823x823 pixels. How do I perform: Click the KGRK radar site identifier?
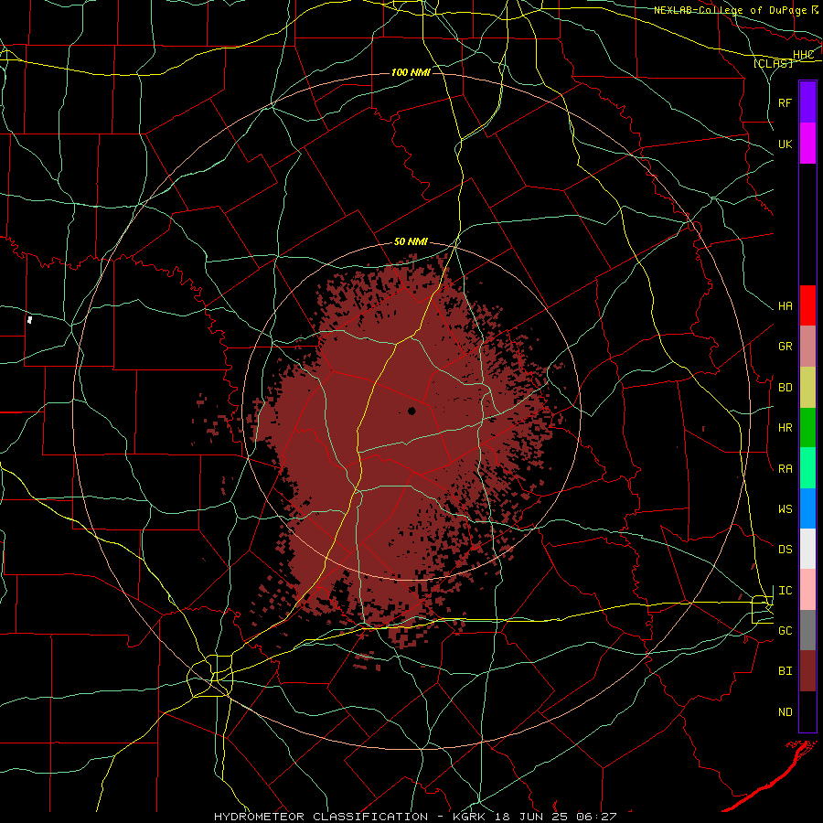coord(466,817)
